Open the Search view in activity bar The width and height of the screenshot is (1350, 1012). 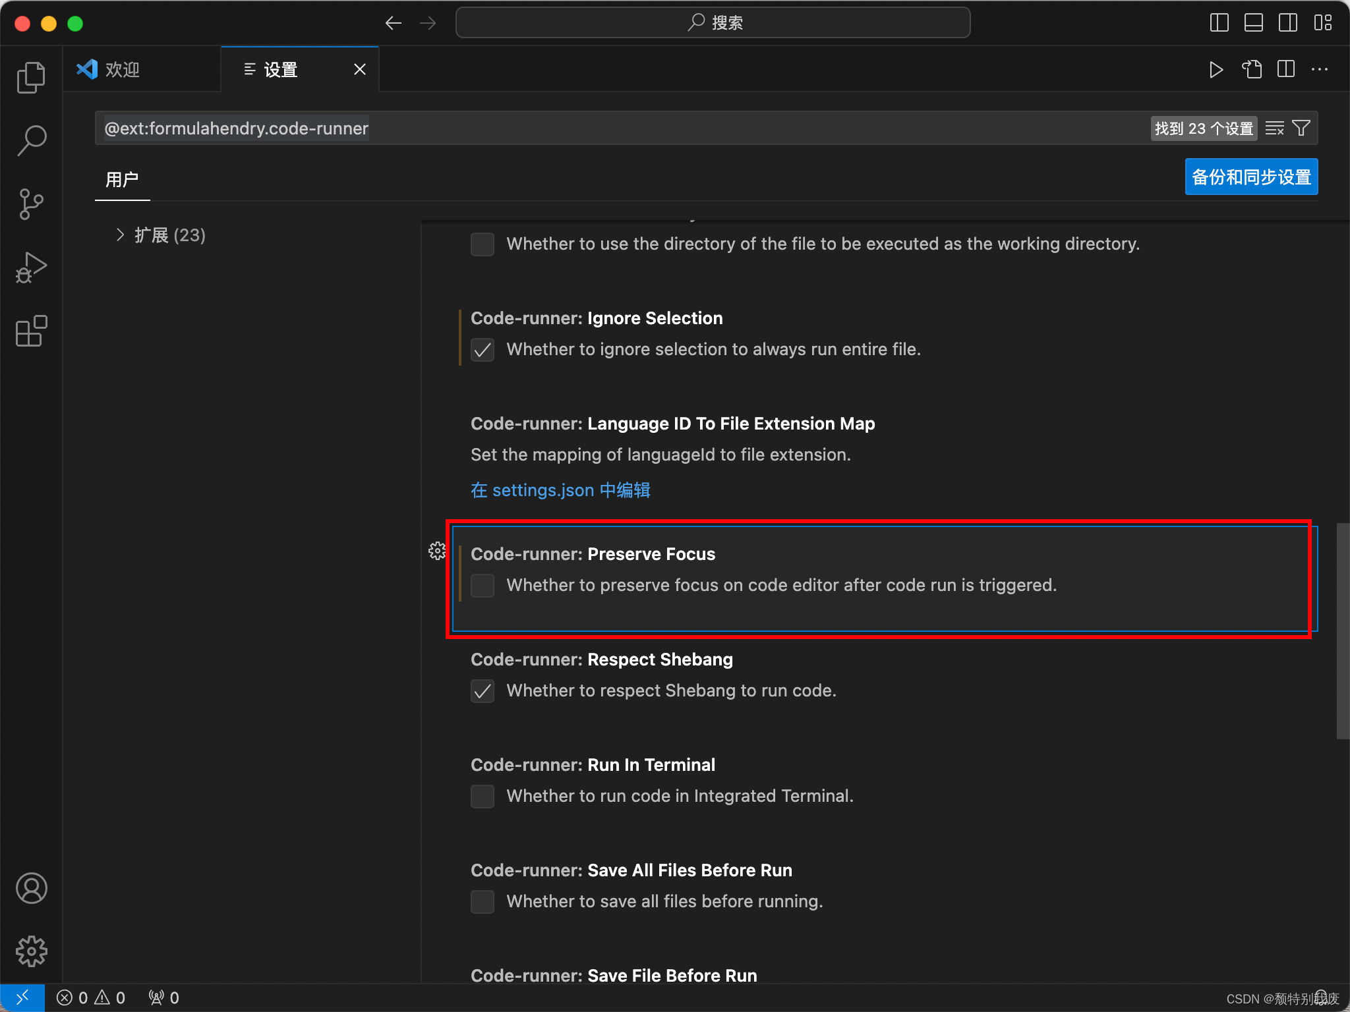(x=31, y=140)
